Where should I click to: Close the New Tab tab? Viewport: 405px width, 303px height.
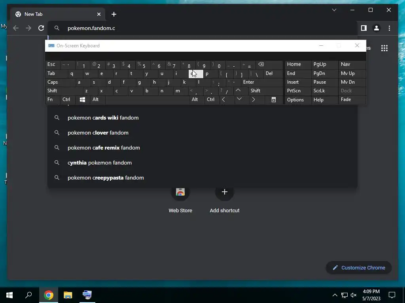[98, 14]
